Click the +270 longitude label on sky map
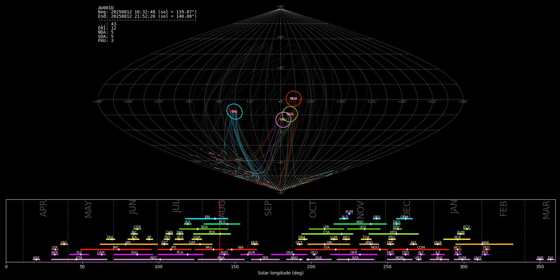560x280 pixels. point(371,102)
